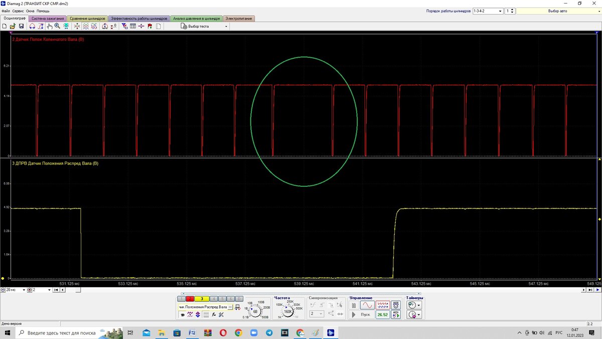This screenshot has height=339, width=602.
Task: Toggle channel 2 red button
Action: (190, 299)
